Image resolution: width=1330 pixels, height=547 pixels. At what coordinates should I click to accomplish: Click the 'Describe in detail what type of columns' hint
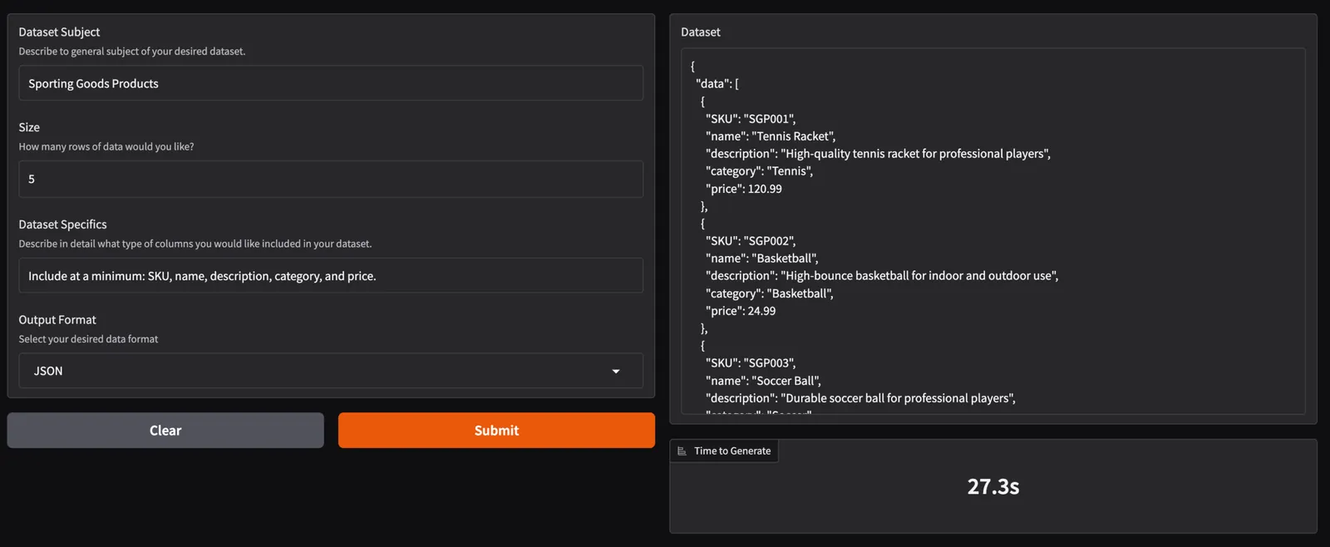(195, 244)
